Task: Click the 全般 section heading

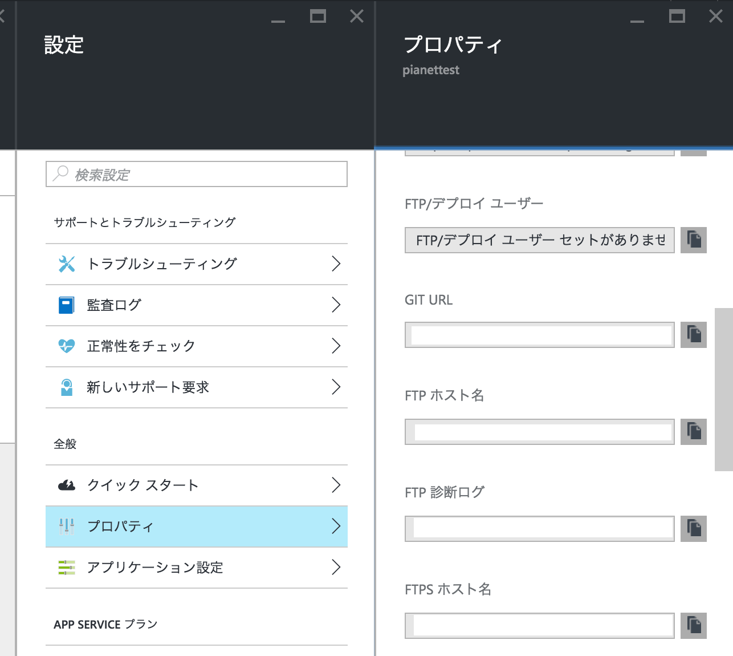Action: point(65,444)
